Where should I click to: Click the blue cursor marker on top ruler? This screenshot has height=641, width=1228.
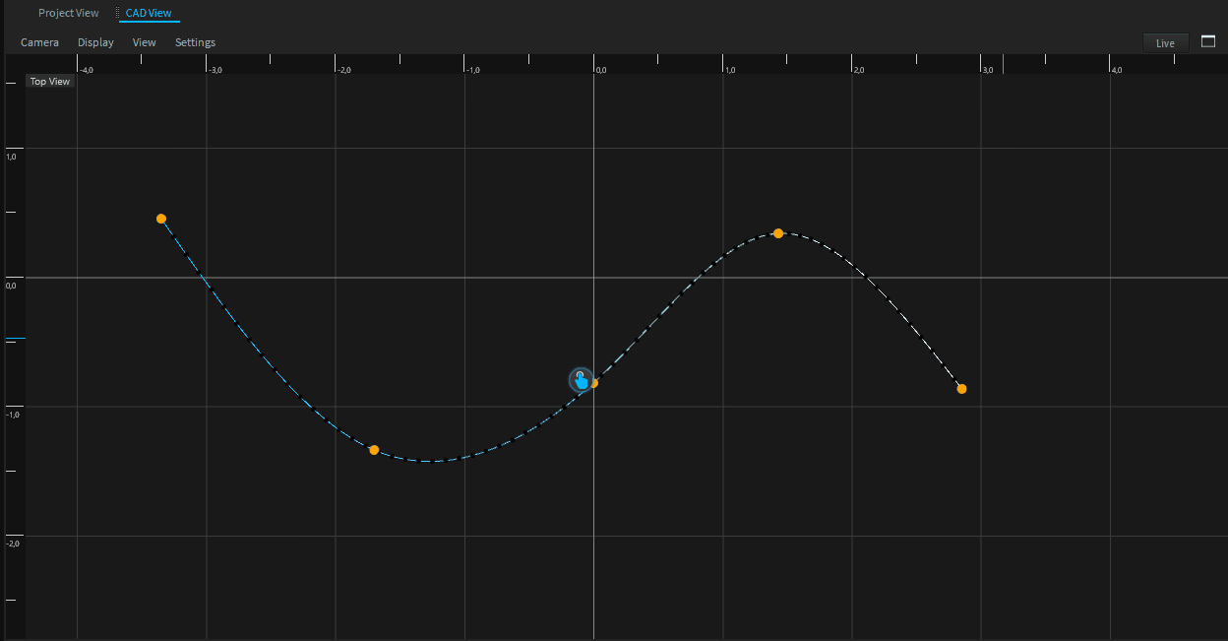582,60
